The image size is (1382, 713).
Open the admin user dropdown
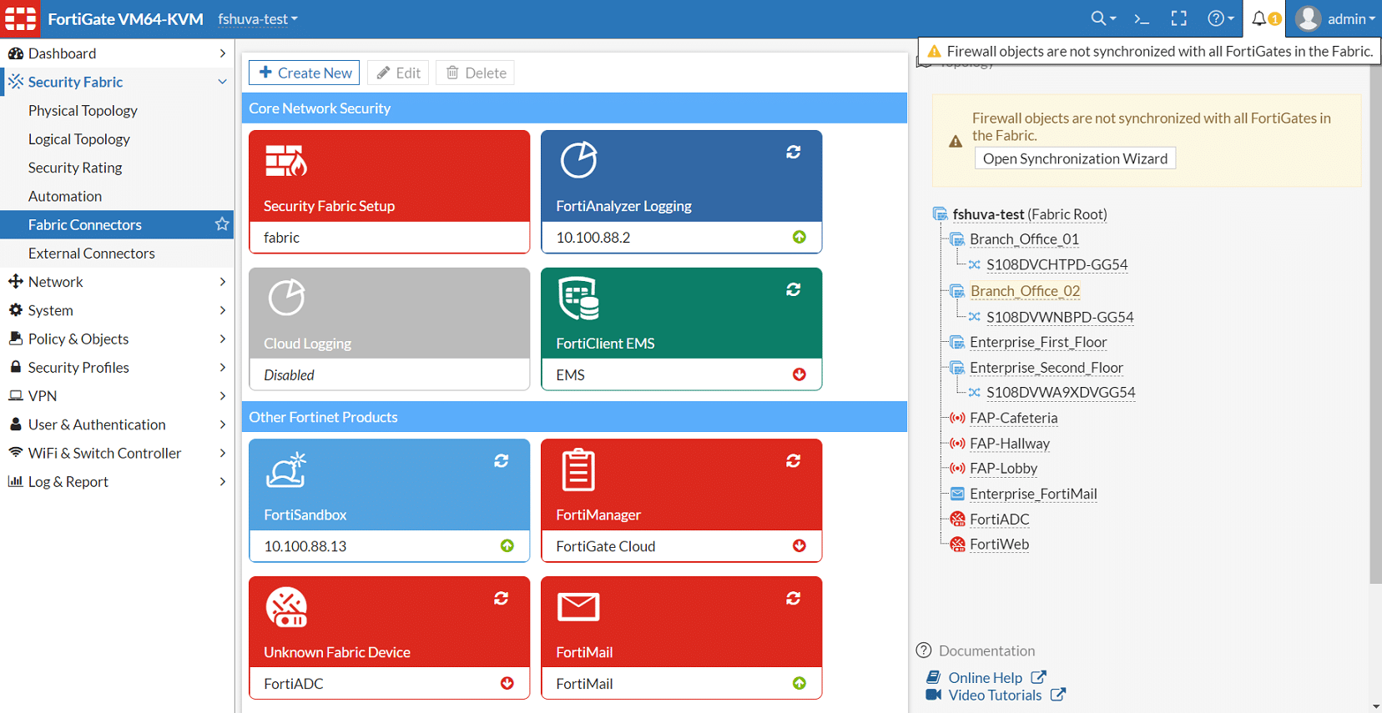click(1334, 18)
